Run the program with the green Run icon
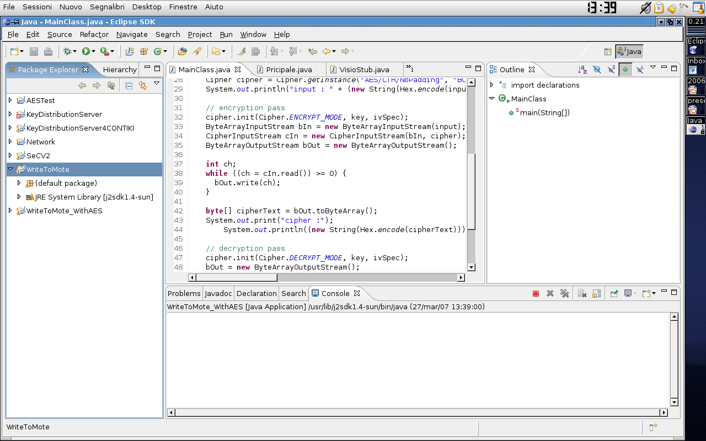Screen dimensions: 706x441 pyautogui.click(x=86, y=51)
